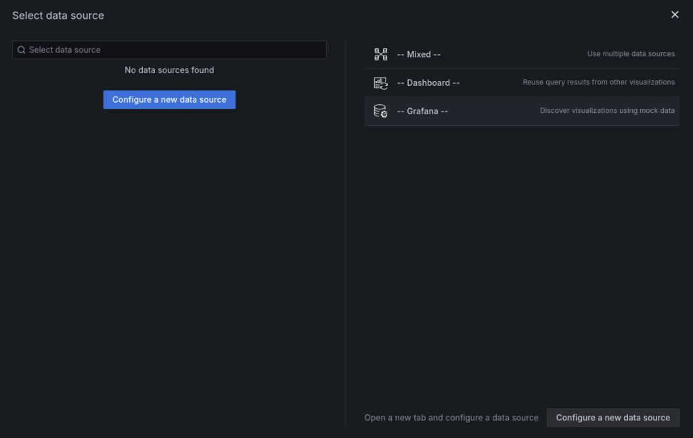This screenshot has width=693, height=438.
Task: Click the Grafana database icon
Action: (380, 111)
